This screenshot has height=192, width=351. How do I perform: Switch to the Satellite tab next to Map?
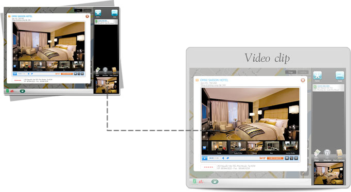click(x=303, y=72)
